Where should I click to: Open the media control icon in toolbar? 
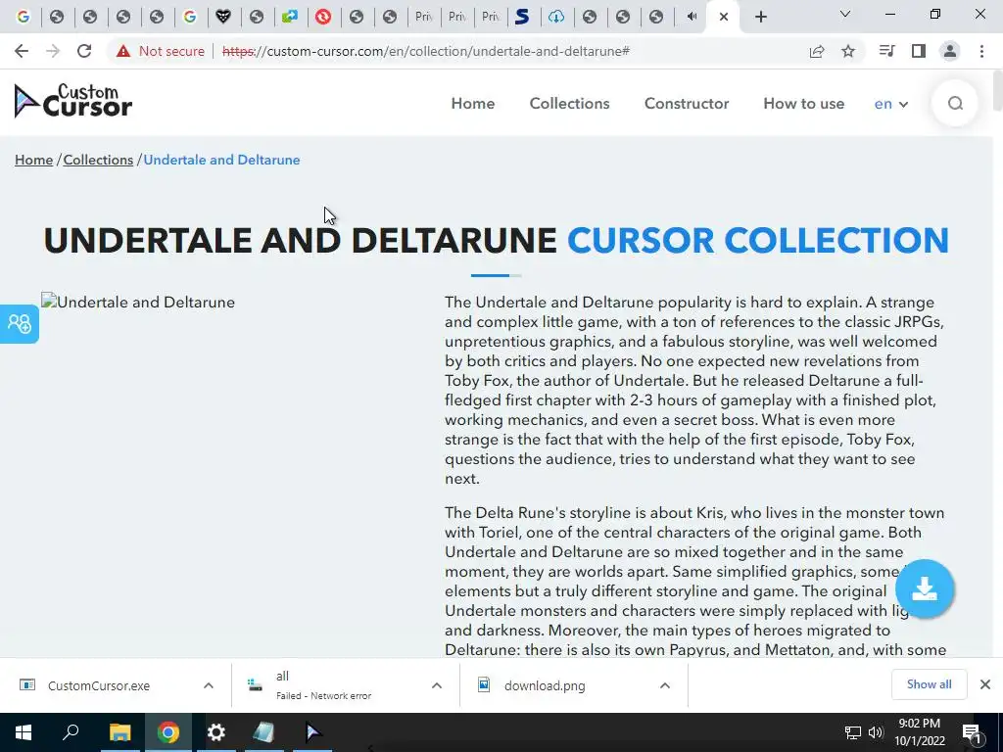click(x=886, y=51)
